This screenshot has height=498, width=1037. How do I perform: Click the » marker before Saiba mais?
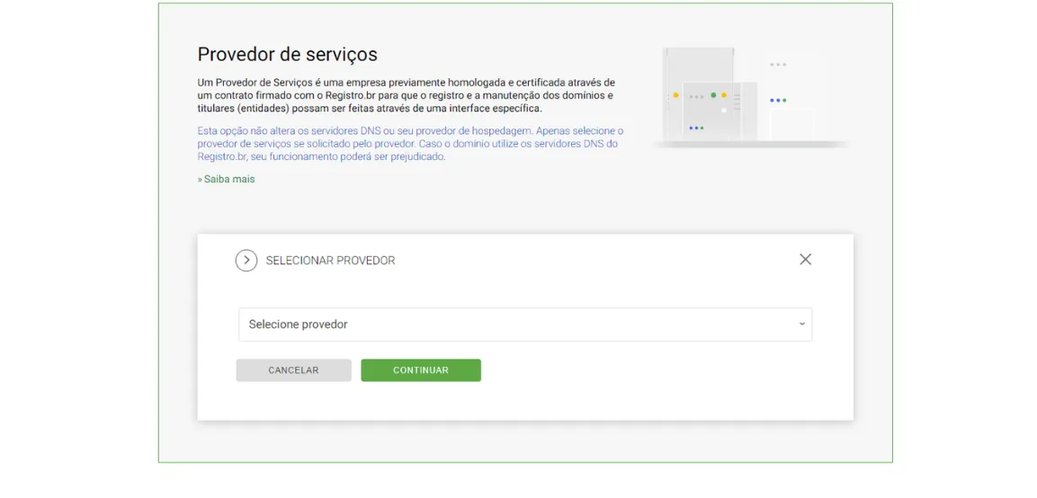(200, 179)
